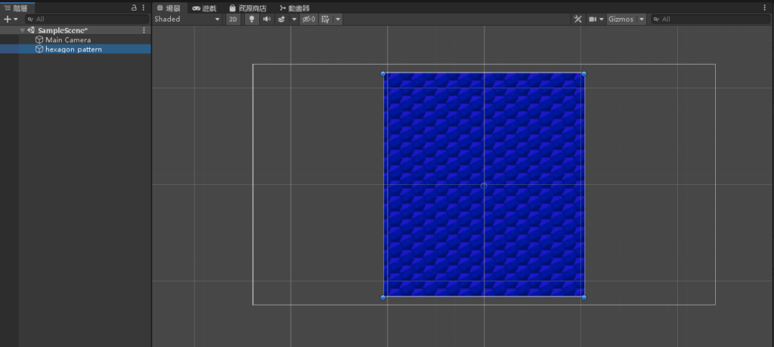Switch to the Game (遊戲) tab
This screenshot has height=347, width=774.
click(206, 8)
